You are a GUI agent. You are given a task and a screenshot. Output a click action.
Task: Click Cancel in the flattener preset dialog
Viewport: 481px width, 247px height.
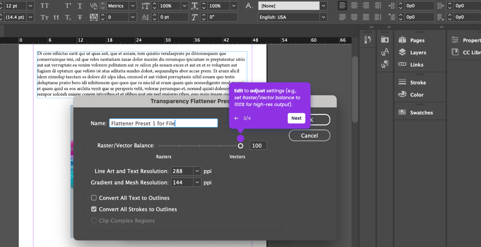(309, 135)
